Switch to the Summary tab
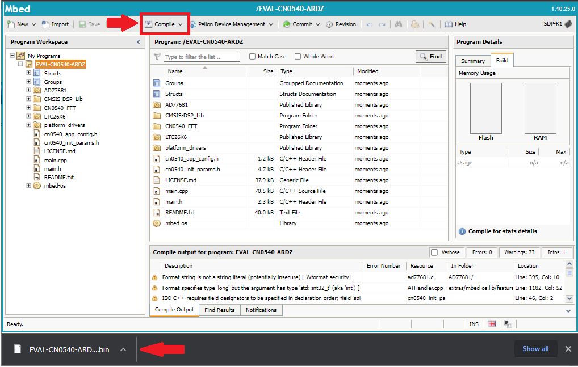578x367 pixels. [x=472, y=61]
